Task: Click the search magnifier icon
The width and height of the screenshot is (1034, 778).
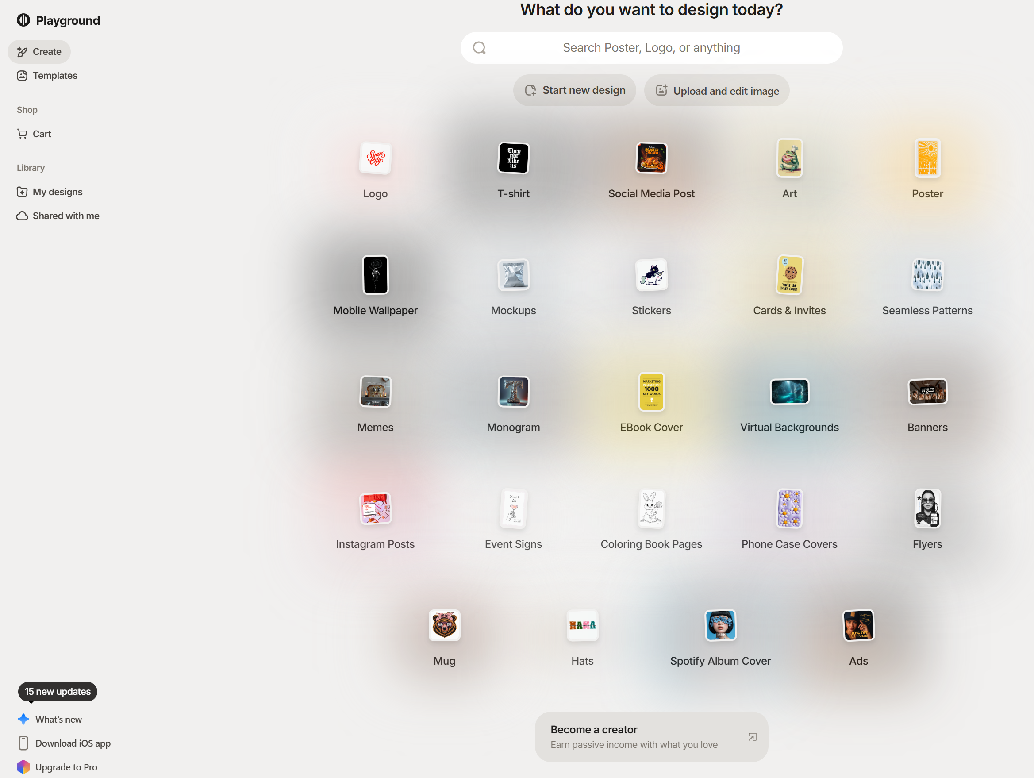Action: tap(479, 48)
